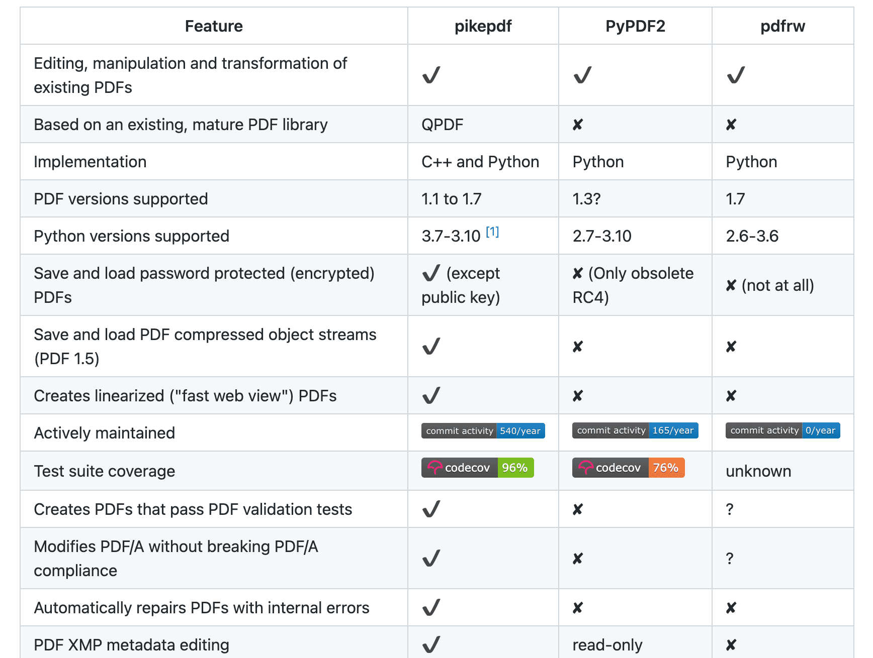Click 'unknown' in test suite coverage row
873x658 pixels.
758,471
